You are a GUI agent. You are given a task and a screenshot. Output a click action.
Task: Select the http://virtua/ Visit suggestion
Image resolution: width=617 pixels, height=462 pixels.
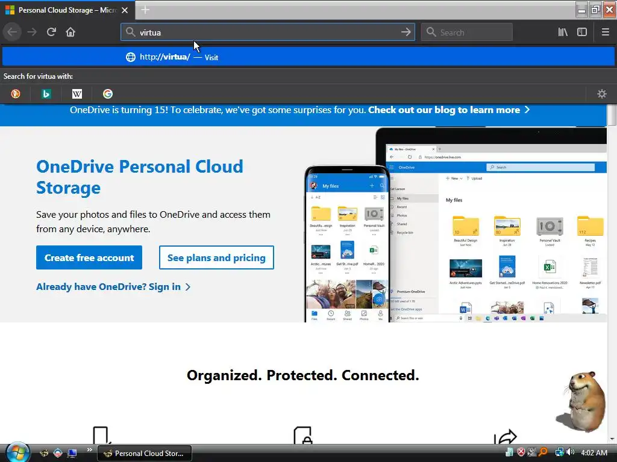click(308, 57)
